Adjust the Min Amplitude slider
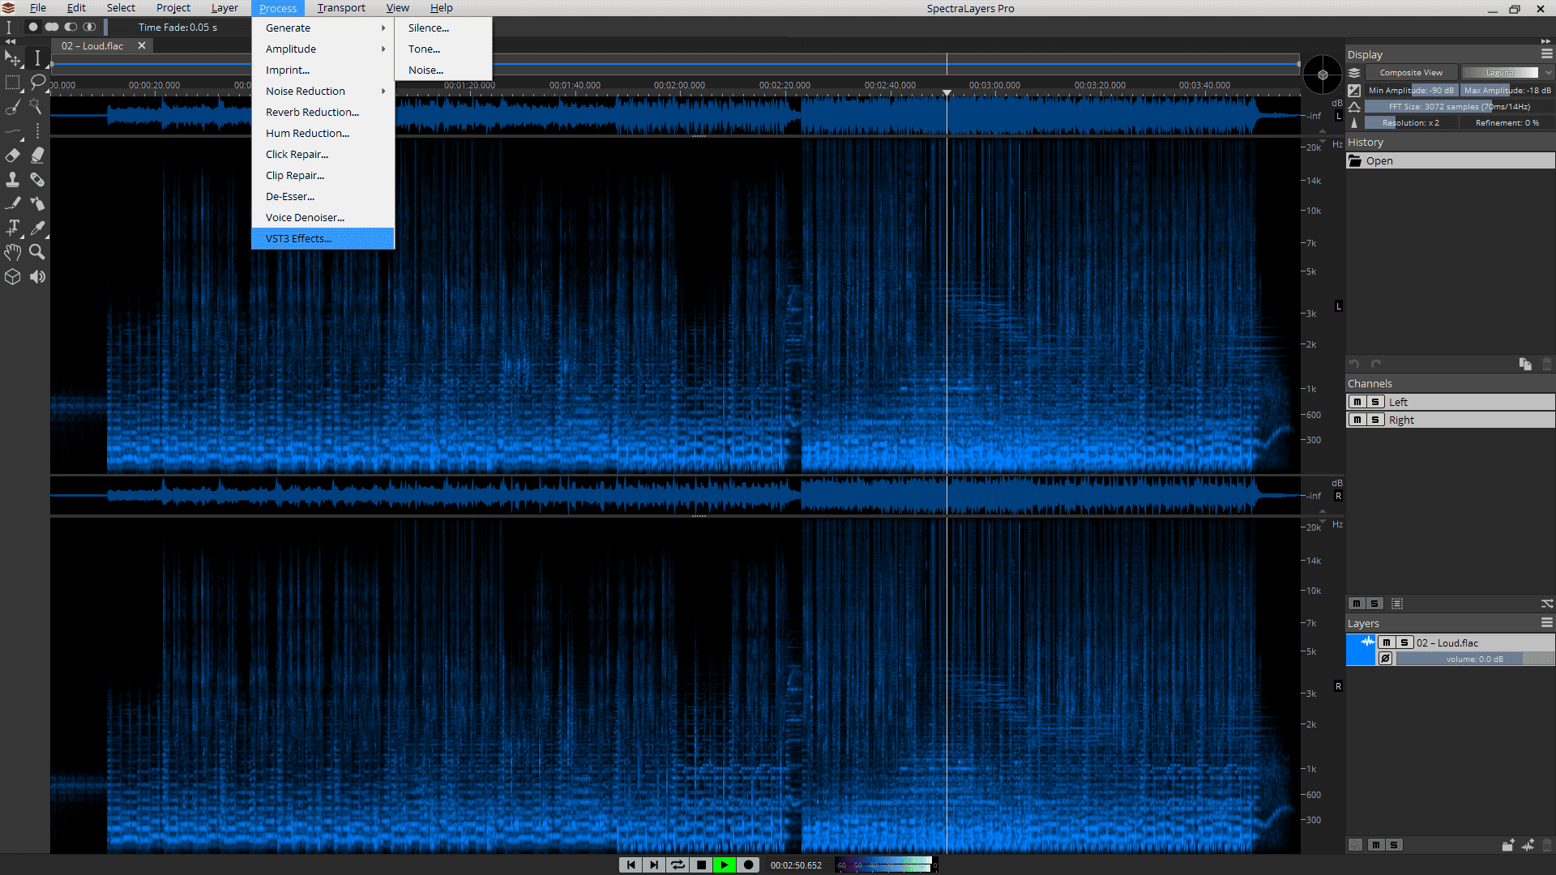 1411,90
